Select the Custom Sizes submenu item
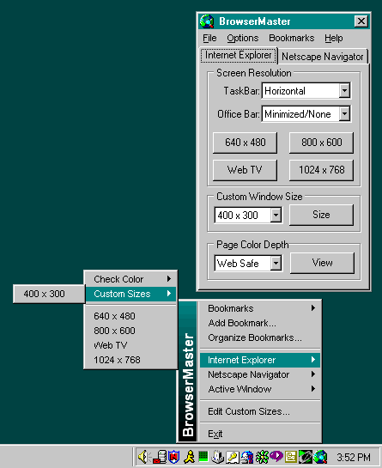This screenshot has width=382, height=468. click(x=130, y=294)
